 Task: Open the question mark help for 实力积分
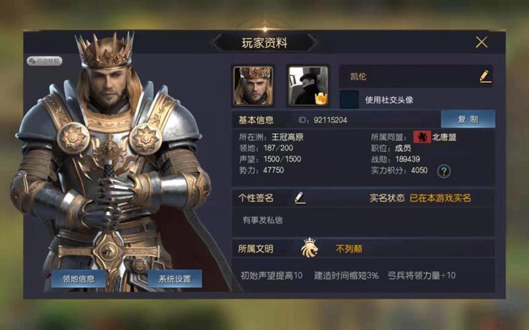point(444,172)
